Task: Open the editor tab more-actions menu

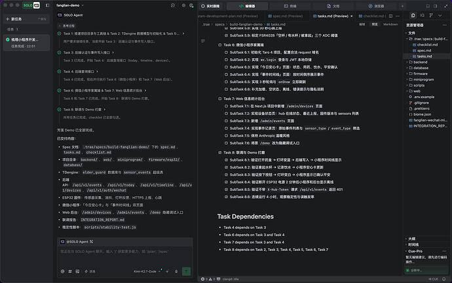Action: [398, 16]
